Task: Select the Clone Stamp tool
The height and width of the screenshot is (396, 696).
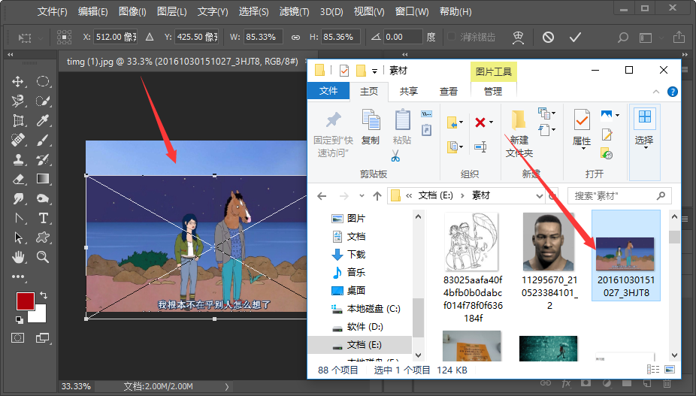Action: coord(18,159)
